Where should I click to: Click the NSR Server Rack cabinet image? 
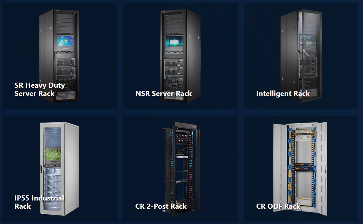[x=180, y=56]
